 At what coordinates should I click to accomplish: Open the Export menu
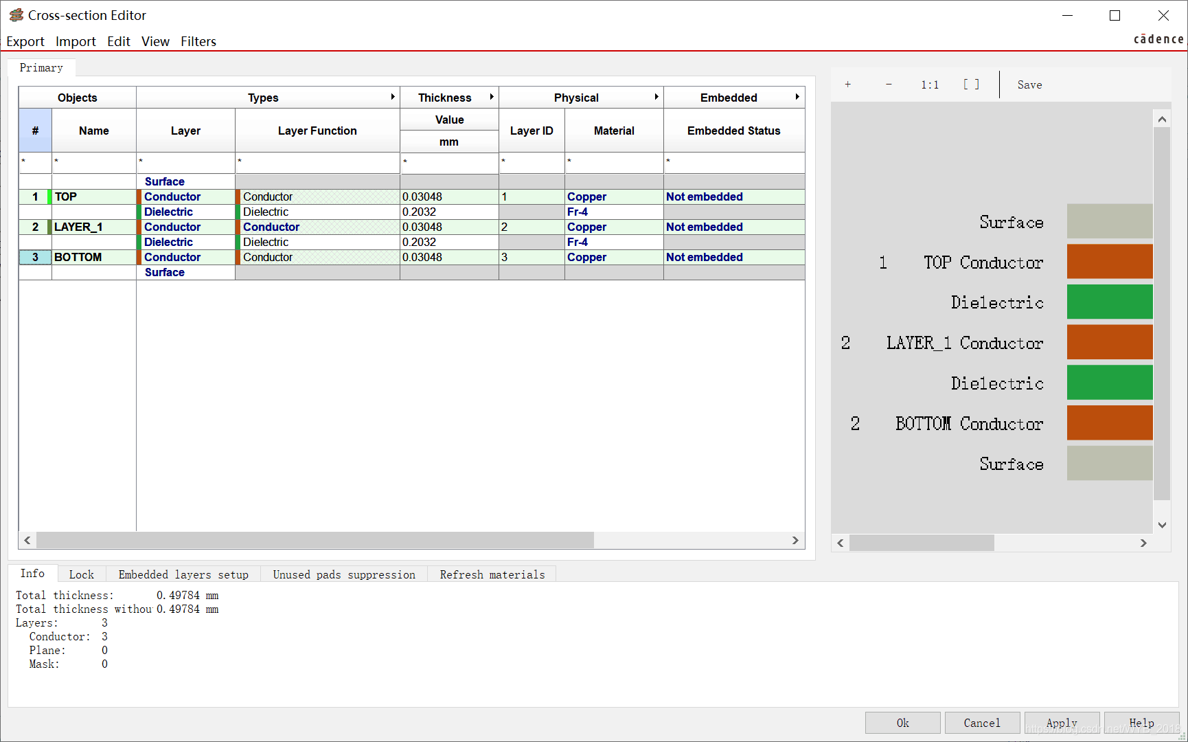pyautogui.click(x=25, y=41)
